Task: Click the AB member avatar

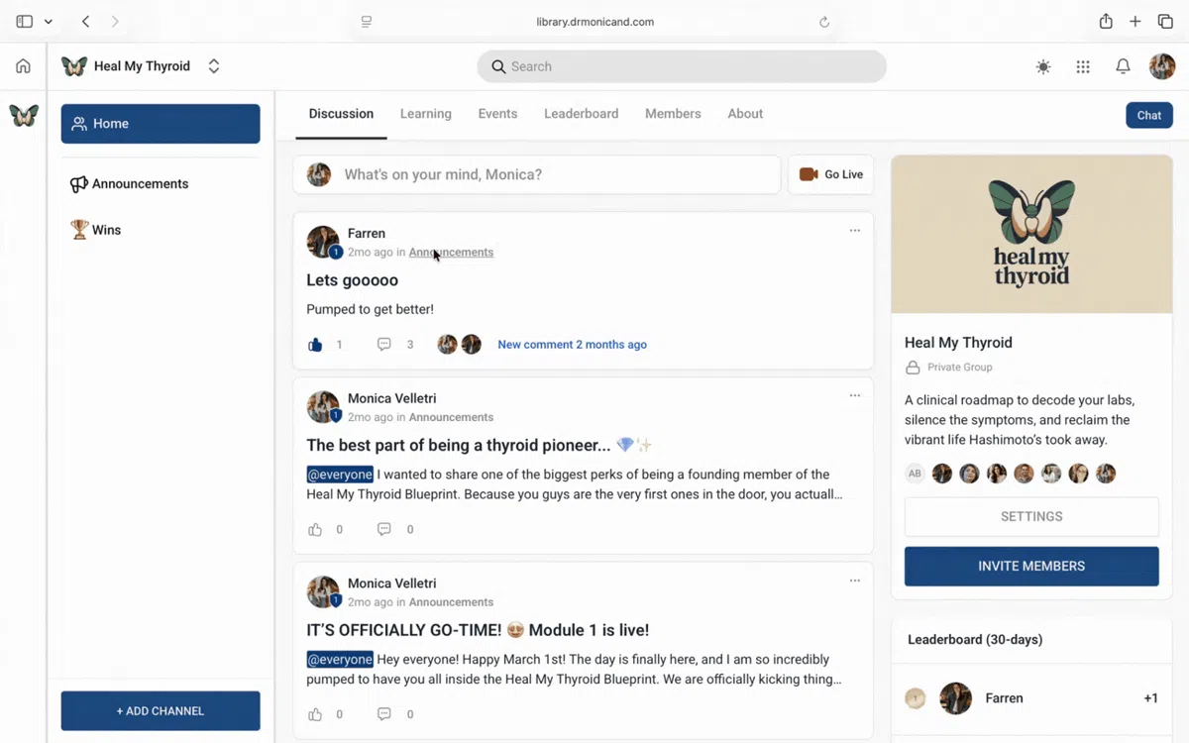Action: pos(915,474)
